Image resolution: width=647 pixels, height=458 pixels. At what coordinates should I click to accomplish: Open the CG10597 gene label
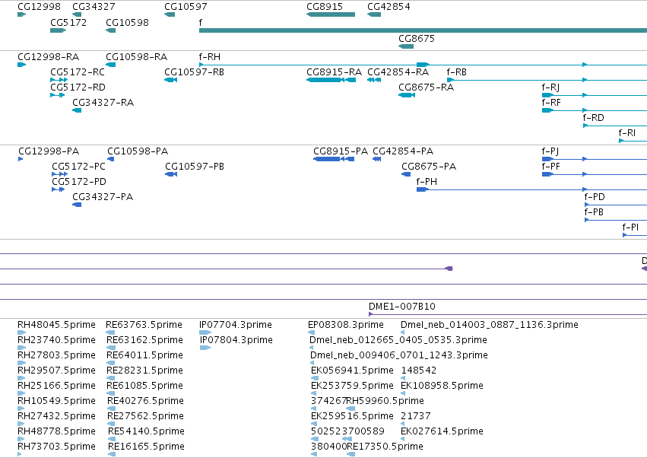(186, 7)
